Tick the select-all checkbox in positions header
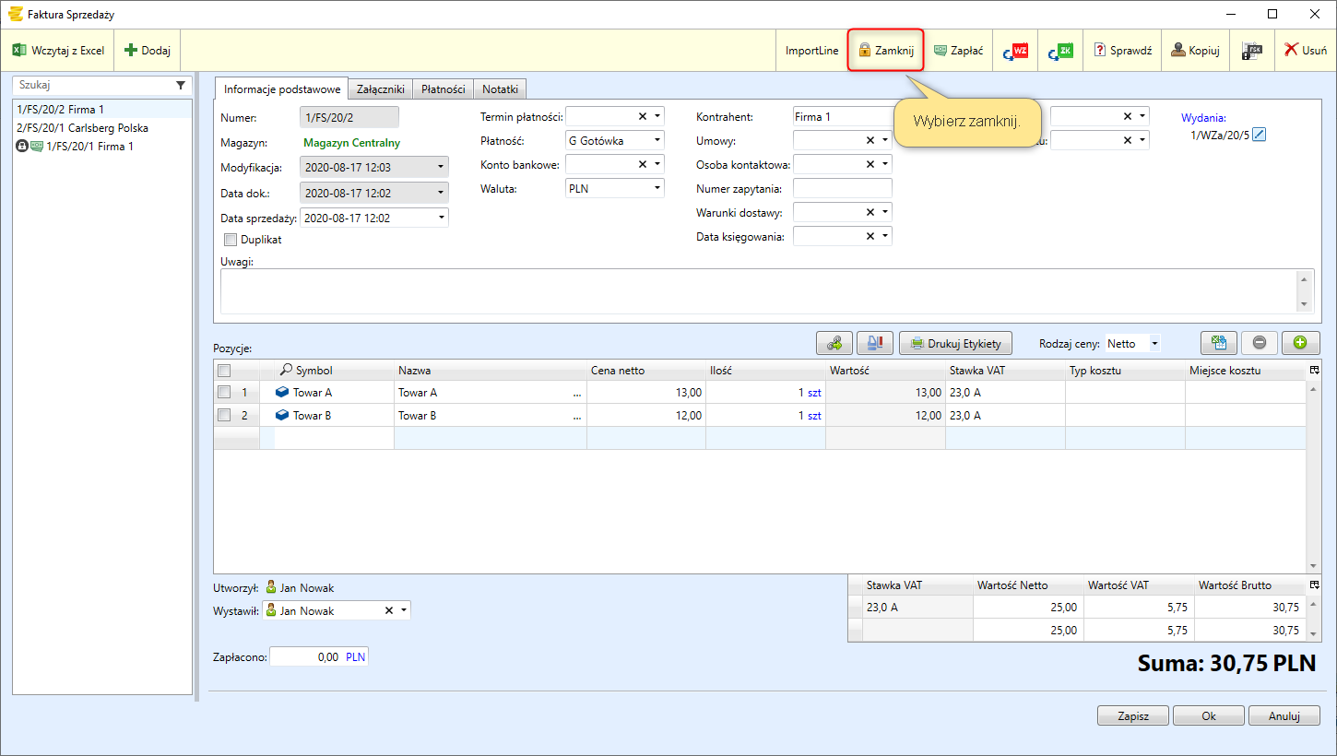The width and height of the screenshot is (1337, 756). coord(224,371)
